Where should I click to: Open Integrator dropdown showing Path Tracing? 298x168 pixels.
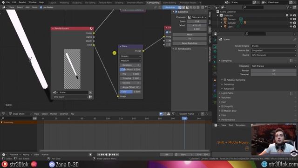273,66
